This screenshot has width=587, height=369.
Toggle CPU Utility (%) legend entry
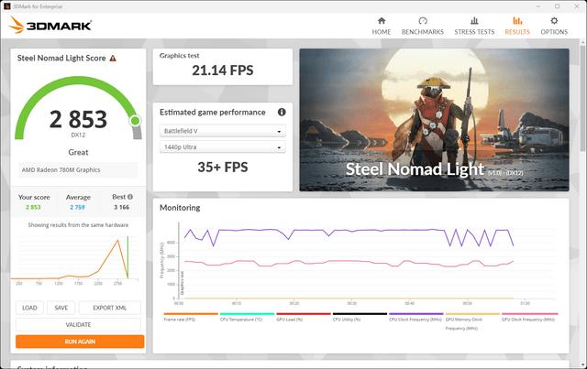tap(360, 317)
